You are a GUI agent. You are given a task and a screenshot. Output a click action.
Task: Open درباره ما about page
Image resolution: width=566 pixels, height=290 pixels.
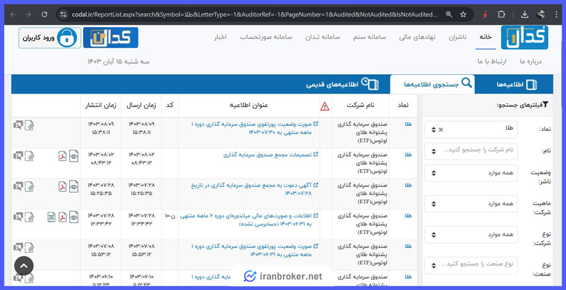[531, 62]
